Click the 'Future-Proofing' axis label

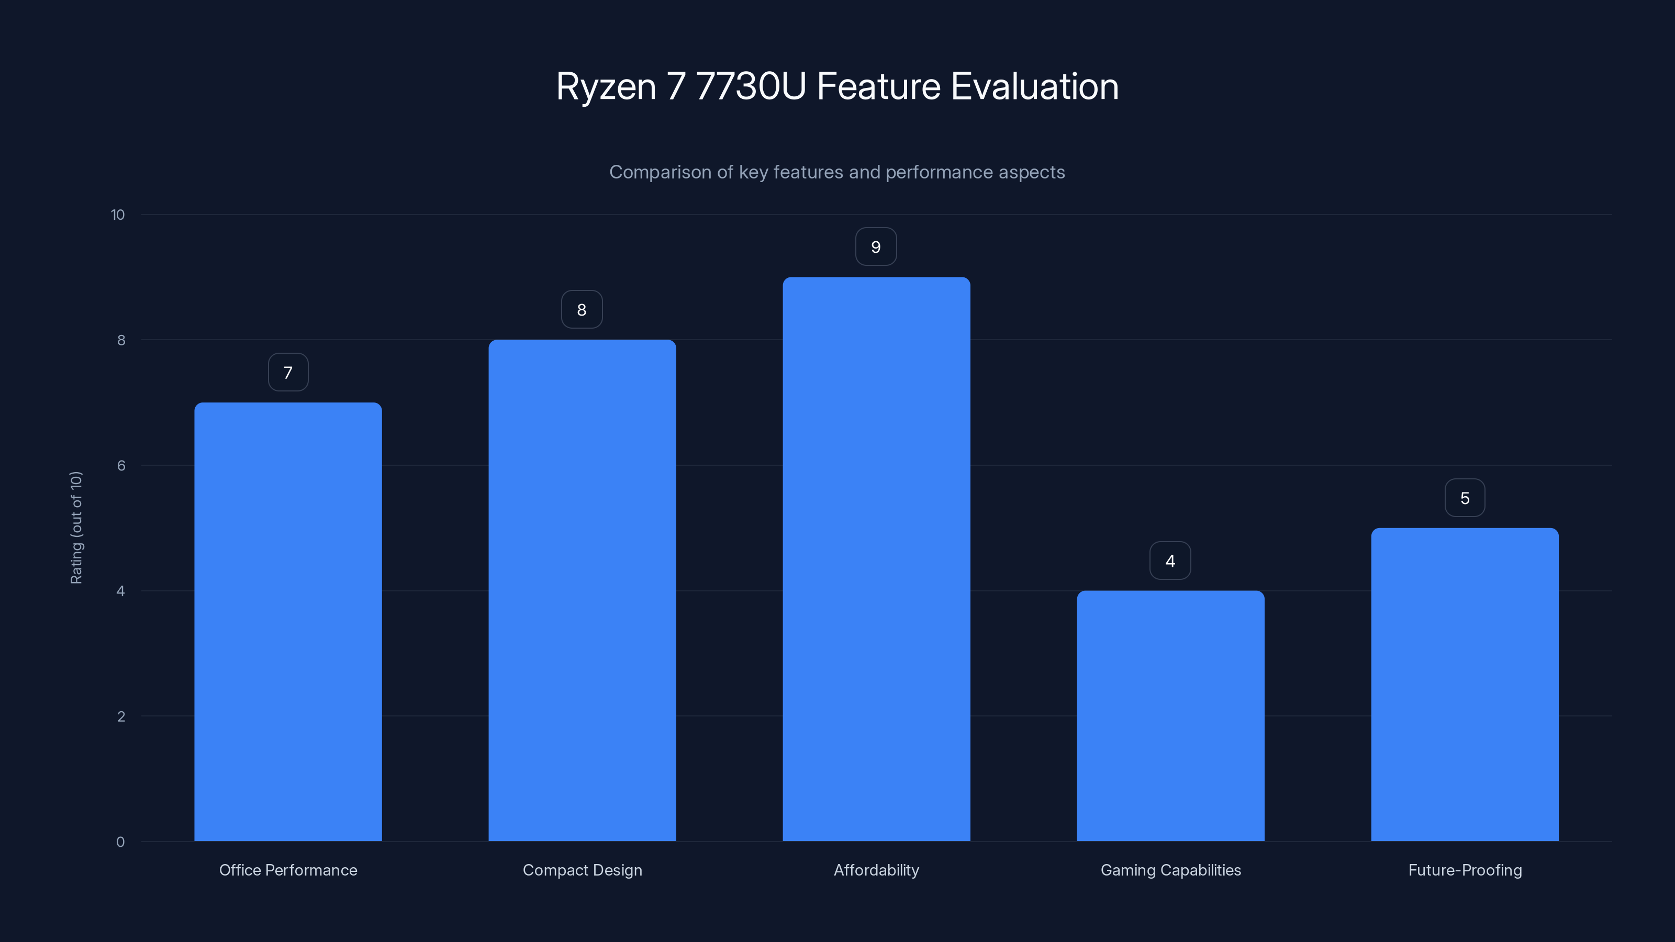tap(1465, 870)
